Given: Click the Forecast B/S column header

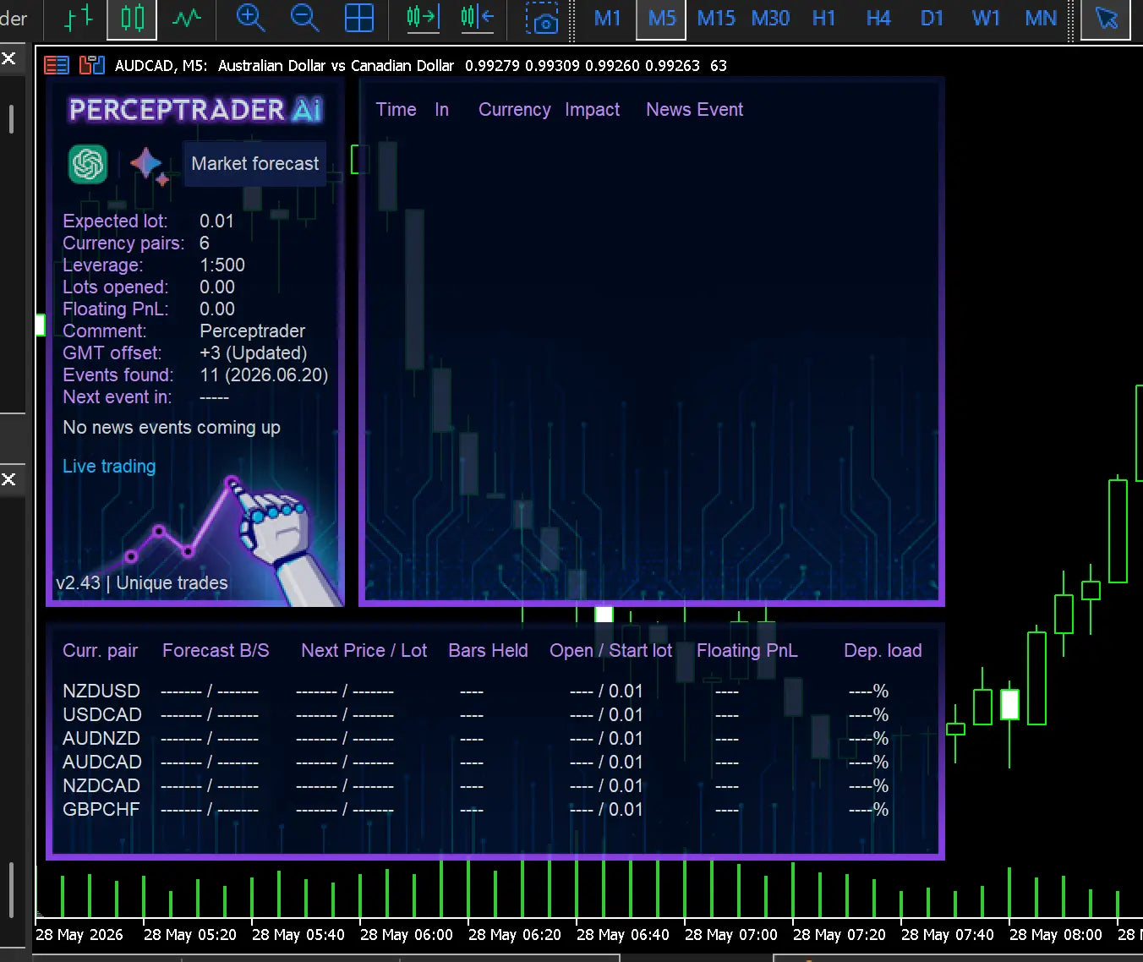Looking at the screenshot, I should 216,650.
